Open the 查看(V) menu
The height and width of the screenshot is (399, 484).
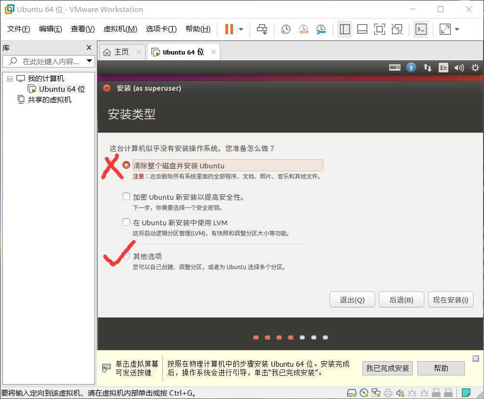[82, 29]
